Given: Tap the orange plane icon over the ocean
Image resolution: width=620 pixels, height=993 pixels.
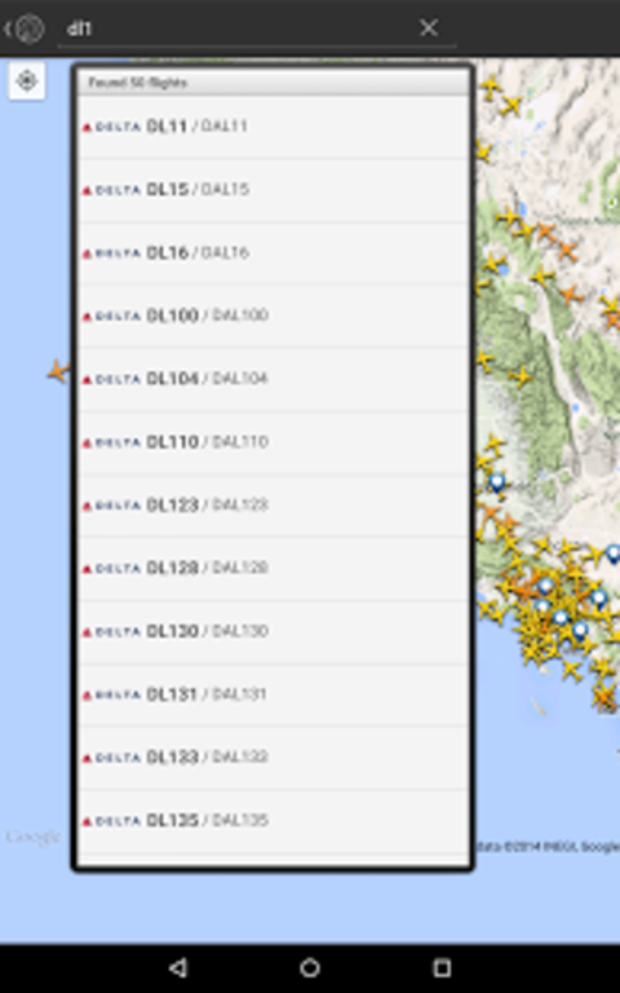Looking at the screenshot, I should coord(59,371).
